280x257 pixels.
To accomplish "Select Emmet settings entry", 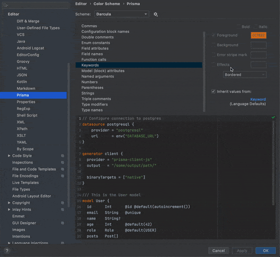I will (33, 216).
